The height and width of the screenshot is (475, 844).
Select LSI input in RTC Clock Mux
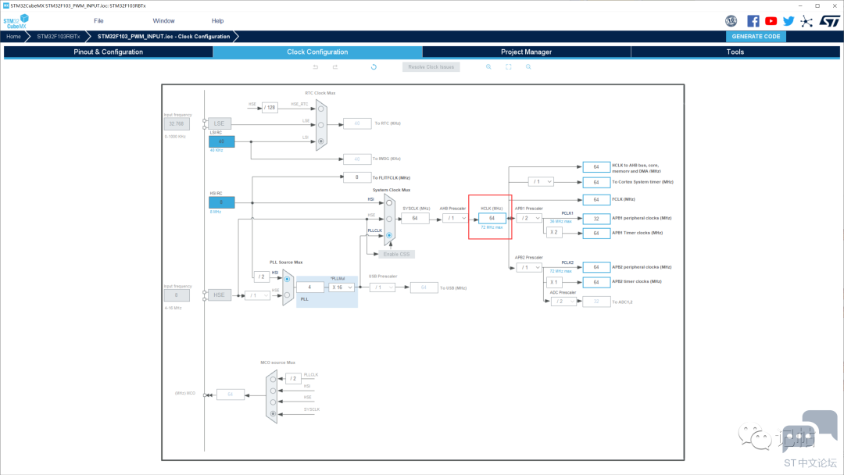point(321,141)
